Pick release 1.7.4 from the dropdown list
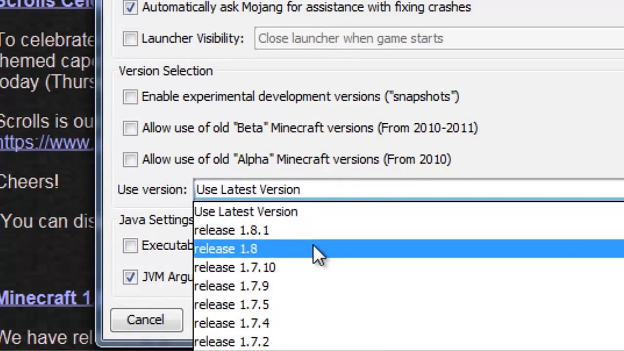Image resolution: width=624 pixels, height=351 pixels. 232,323
